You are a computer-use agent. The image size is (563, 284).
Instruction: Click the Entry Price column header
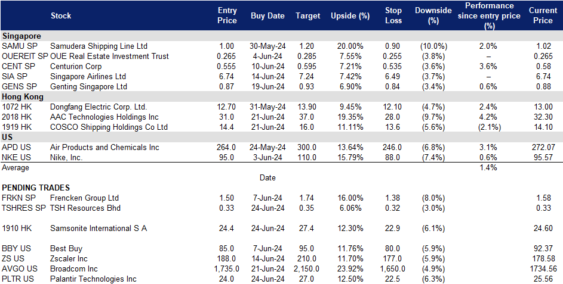click(227, 16)
